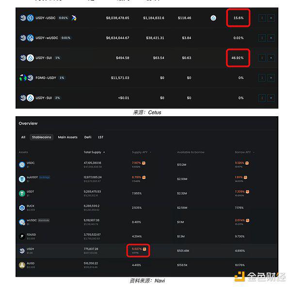Screen dimensions: 291x287
Task: Click the SUI reward icon in USDY-USDC row
Action: [213, 18]
